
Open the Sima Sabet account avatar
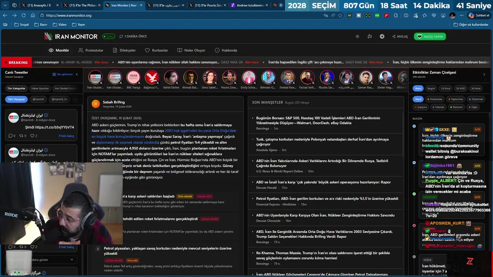tap(210, 77)
